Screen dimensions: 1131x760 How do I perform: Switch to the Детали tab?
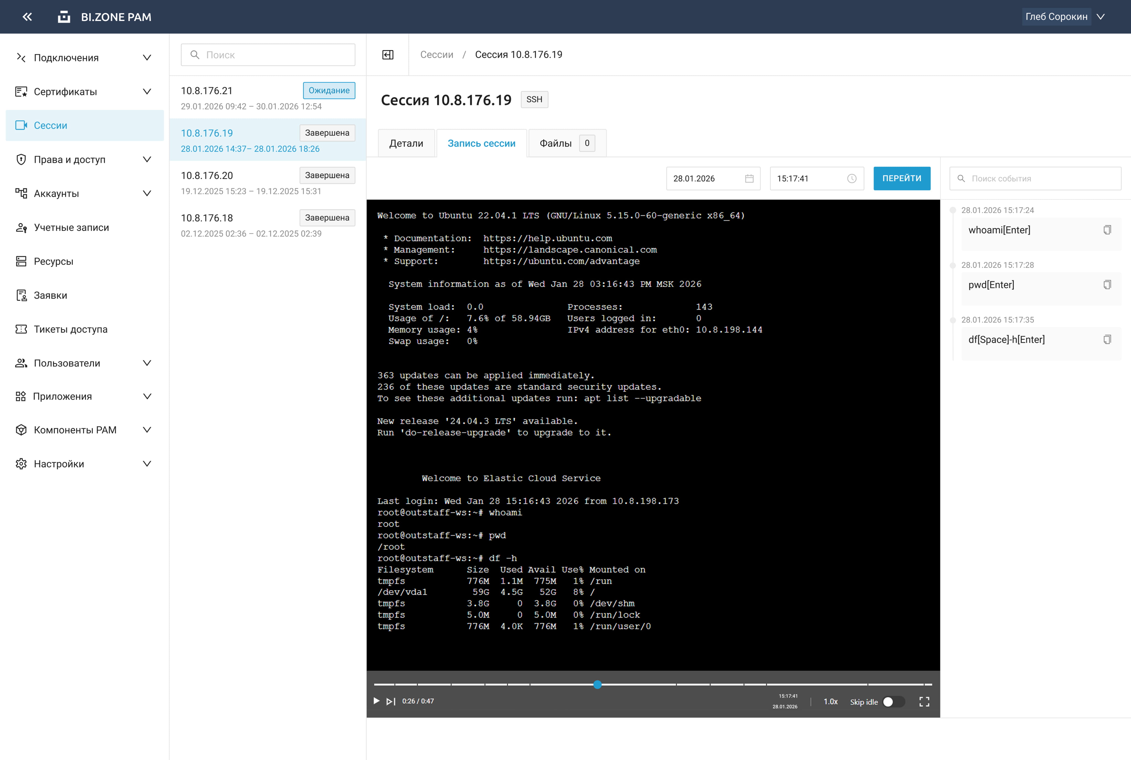coord(406,144)
